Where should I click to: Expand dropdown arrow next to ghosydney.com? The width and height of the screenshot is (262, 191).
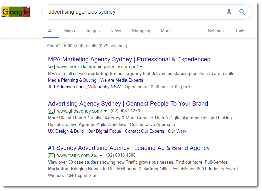coord(105,111)
